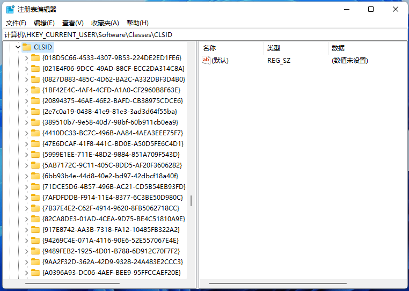Click the Registry Editor app icon in title bar
Screen dimensions: 409x291
click(x=10, y=9)
